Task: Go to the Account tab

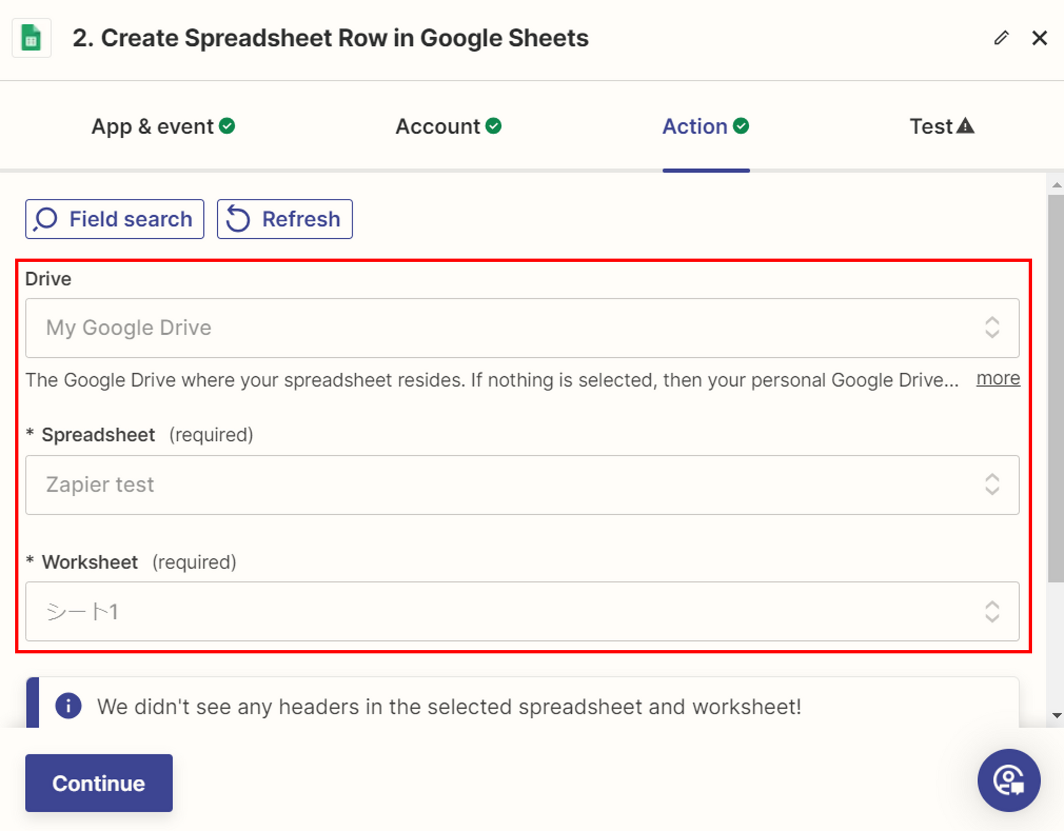Action: tap(437, 127)
